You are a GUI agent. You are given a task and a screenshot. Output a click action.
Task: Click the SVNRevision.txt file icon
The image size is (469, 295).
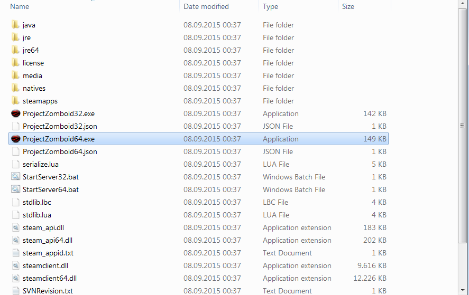tap(15, 291)
